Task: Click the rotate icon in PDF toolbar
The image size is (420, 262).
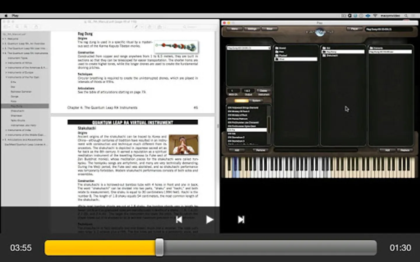Action: click(149, 27)
